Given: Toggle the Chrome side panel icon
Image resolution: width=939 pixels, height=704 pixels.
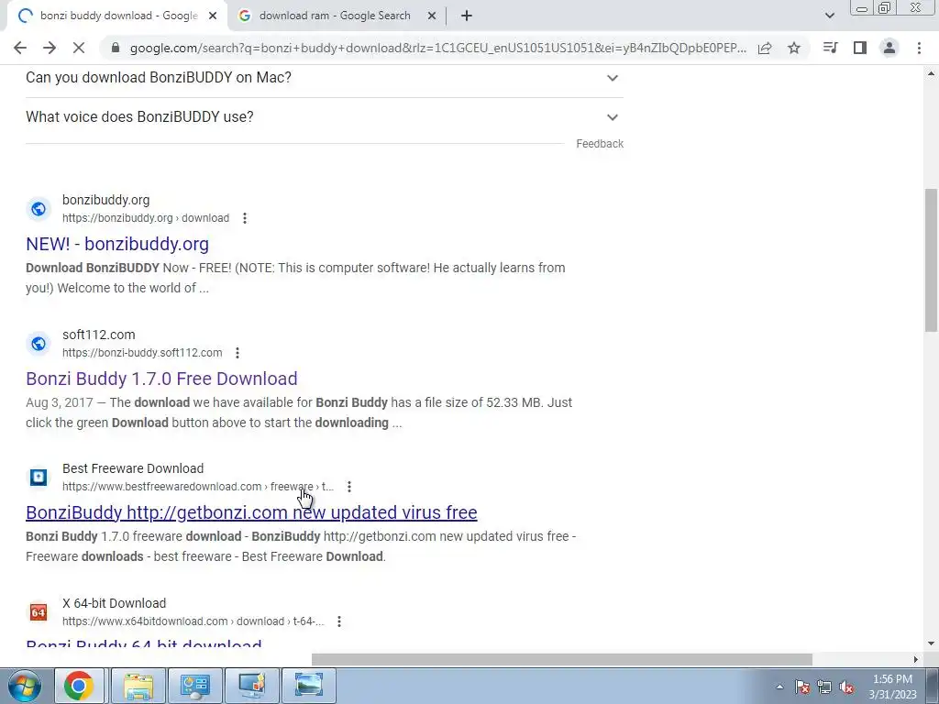Looking at the screenshot, I should (860, 48).
